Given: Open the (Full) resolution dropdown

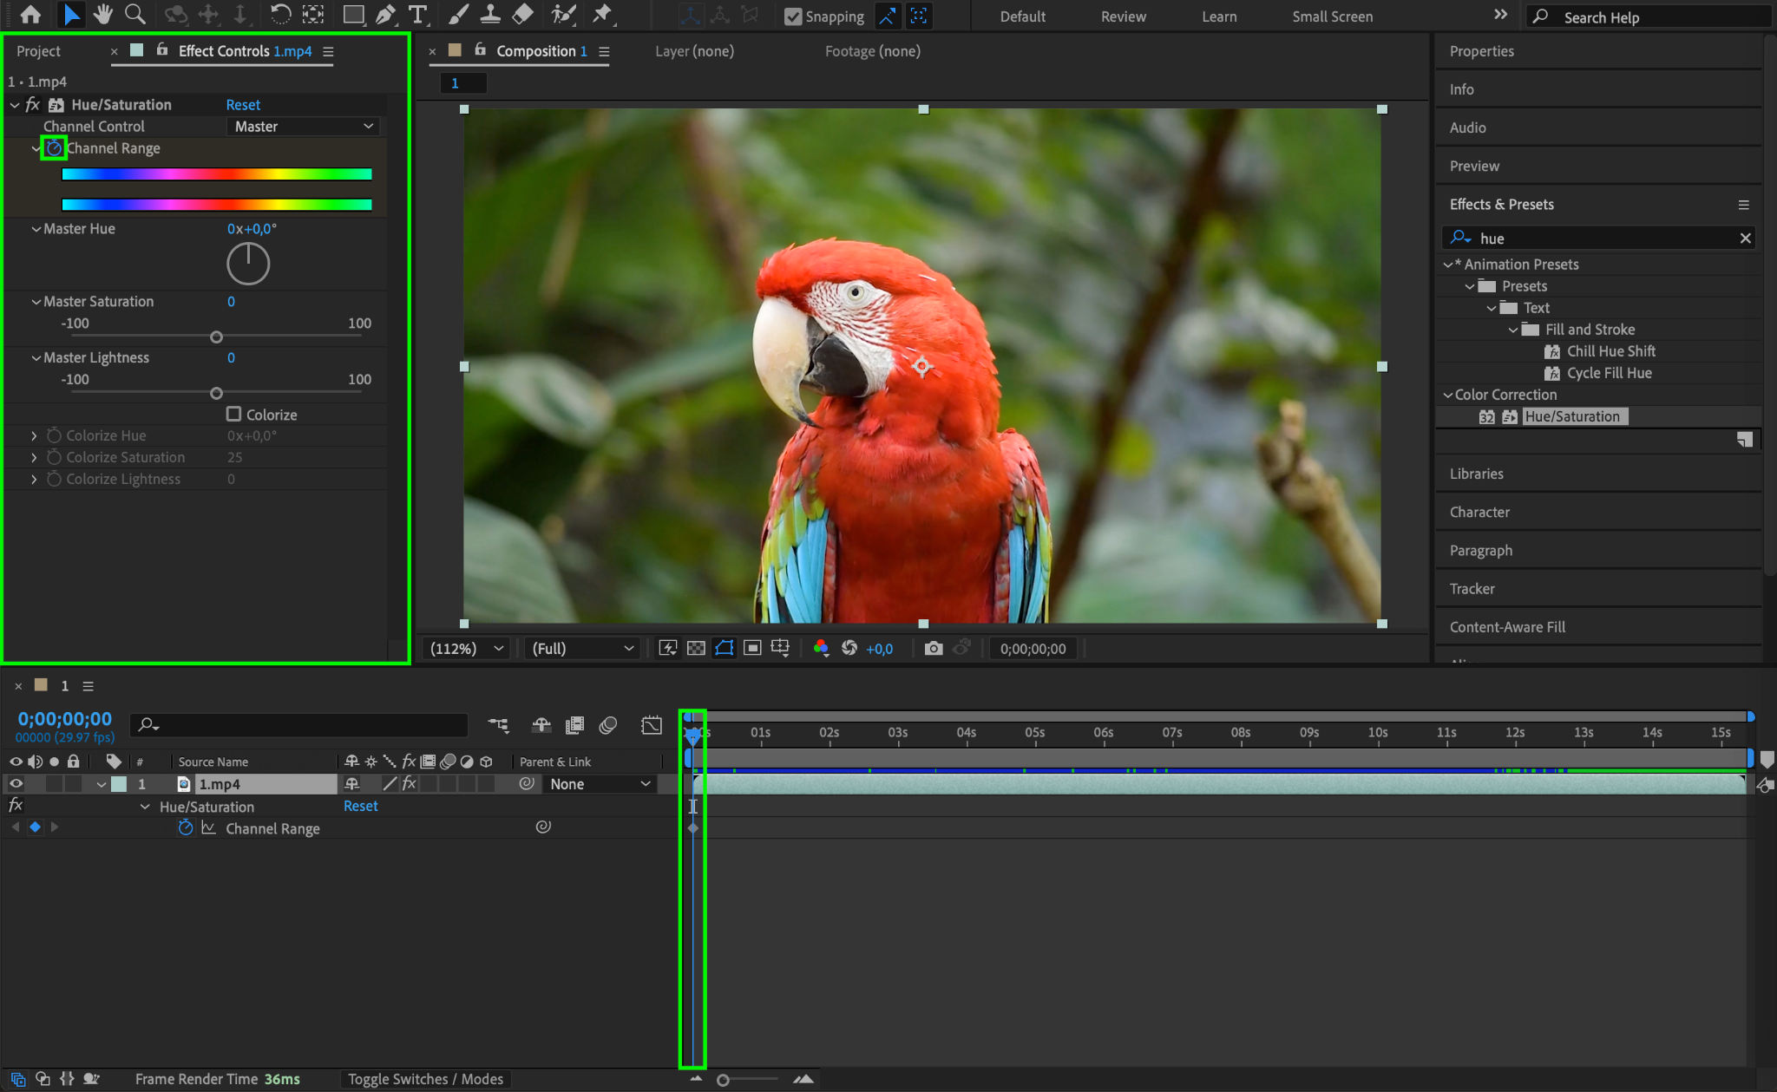Looking at the screenshot, I should [582, 648].
